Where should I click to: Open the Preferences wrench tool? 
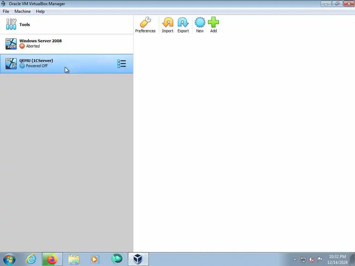click(x=145, y=25)
